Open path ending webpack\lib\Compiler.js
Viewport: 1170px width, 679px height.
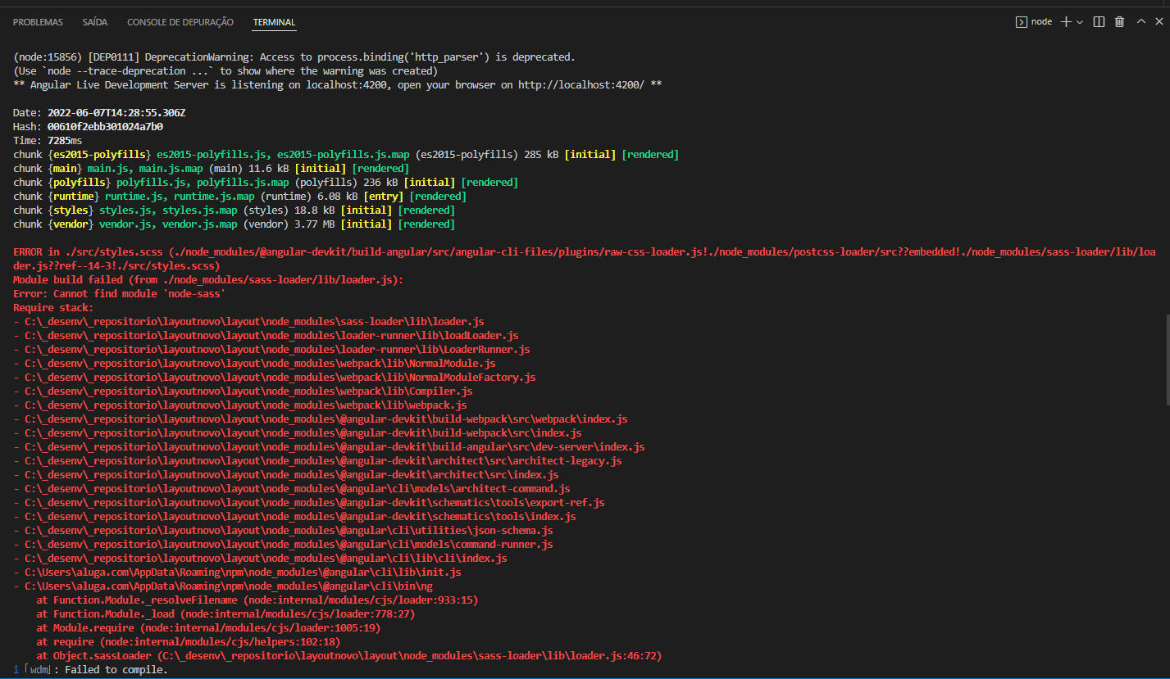(x=248, y=392)
